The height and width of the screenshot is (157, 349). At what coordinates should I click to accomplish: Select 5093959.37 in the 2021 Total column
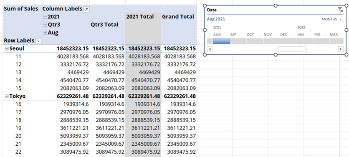[x=146, y=136]
